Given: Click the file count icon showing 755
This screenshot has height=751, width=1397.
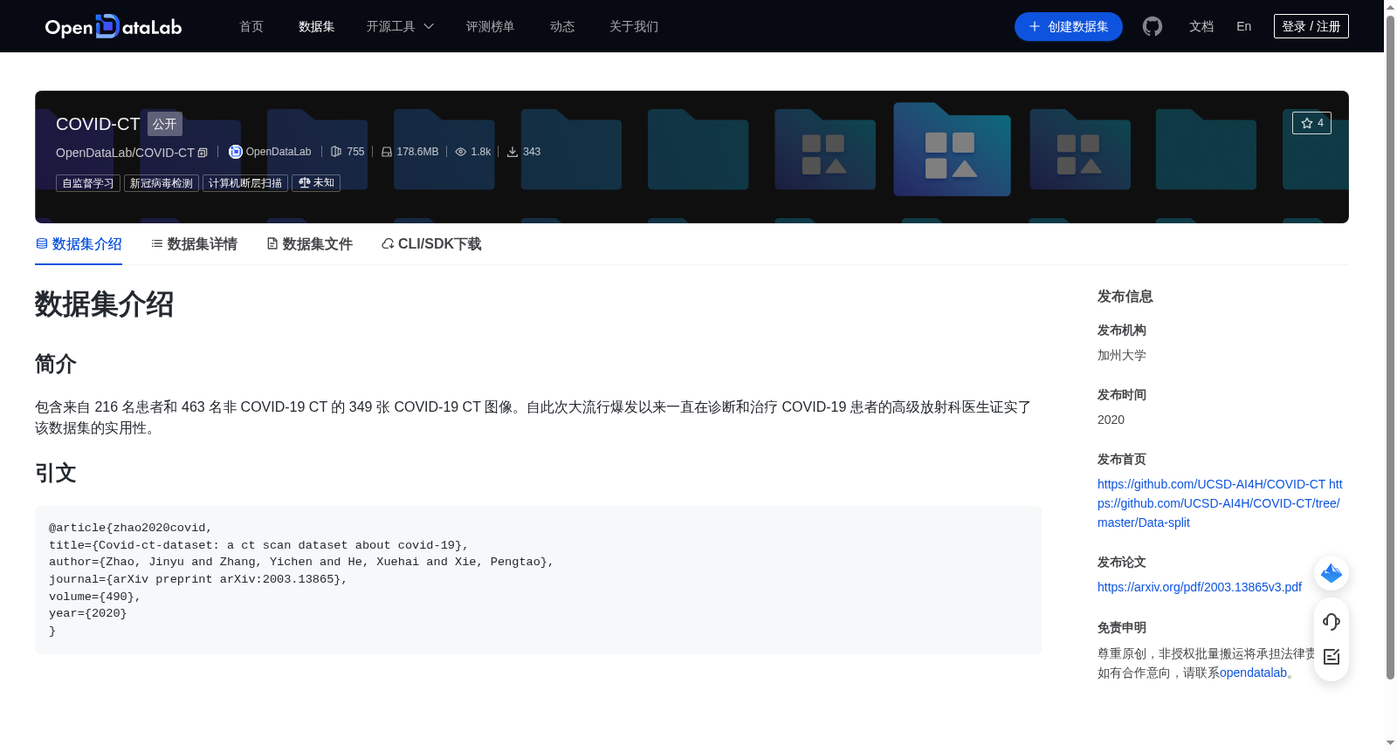Looking at the screenshot, I should (x=336, y=152).
